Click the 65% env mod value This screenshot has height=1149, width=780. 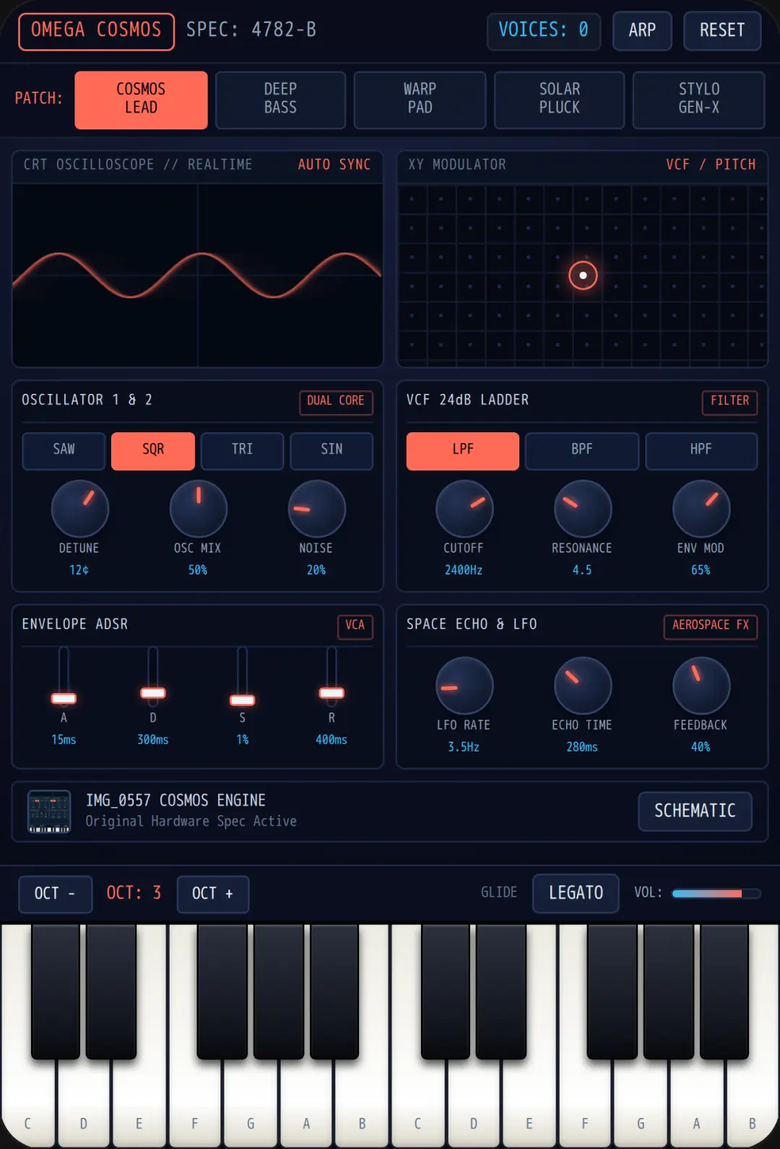701,570
